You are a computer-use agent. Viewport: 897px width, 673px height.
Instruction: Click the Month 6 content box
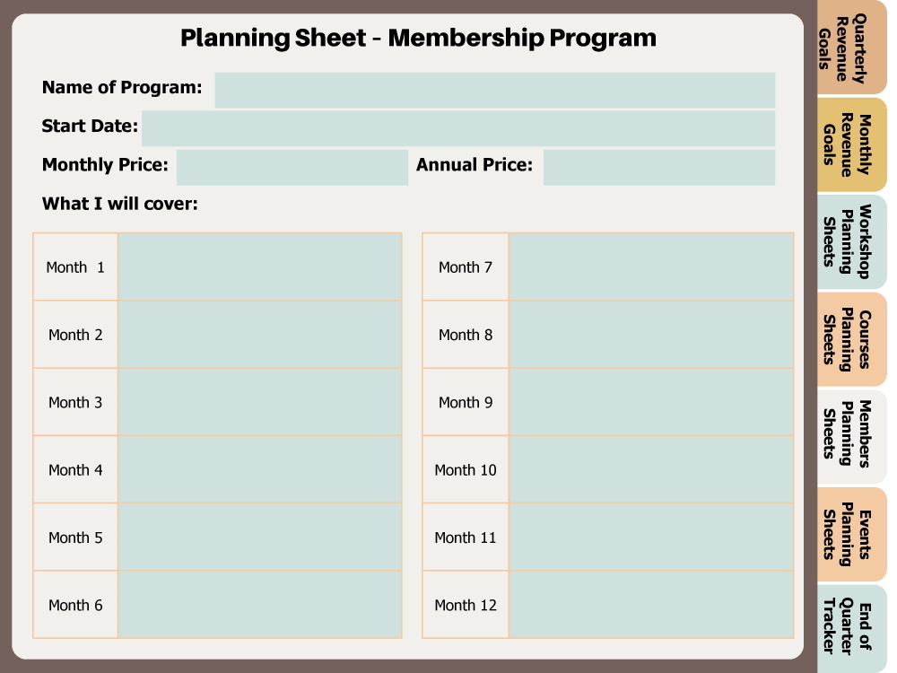[259, 605]
